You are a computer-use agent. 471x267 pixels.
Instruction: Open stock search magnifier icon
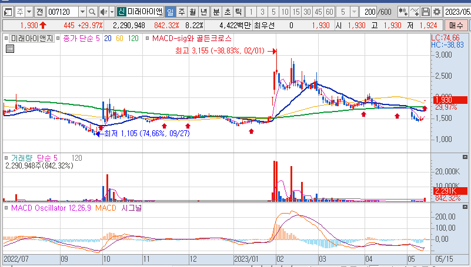pos(92,12)
